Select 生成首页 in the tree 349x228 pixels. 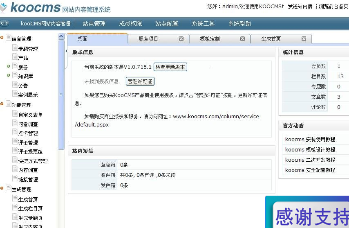(x=28, y=199)
